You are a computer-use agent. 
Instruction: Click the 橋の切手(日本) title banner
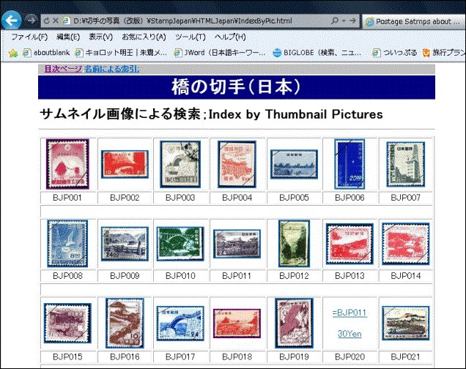[x=237, y=87]
